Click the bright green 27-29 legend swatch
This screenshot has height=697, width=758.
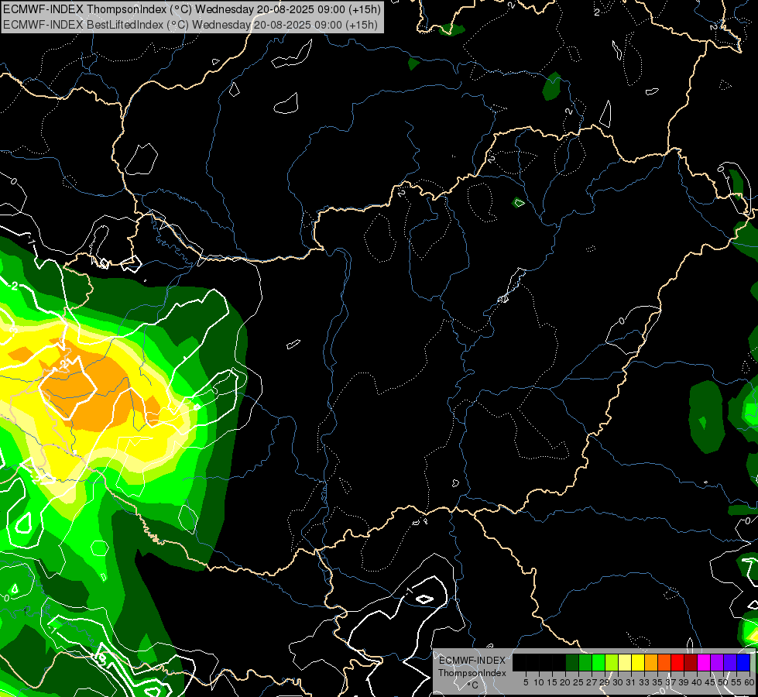coord(599,662)
